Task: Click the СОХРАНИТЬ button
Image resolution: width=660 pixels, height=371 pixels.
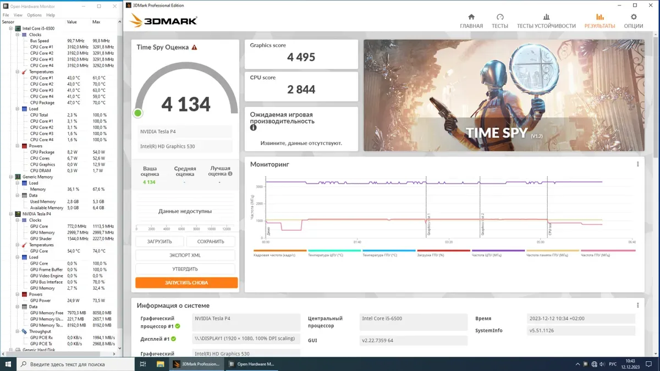Action: 210,242
